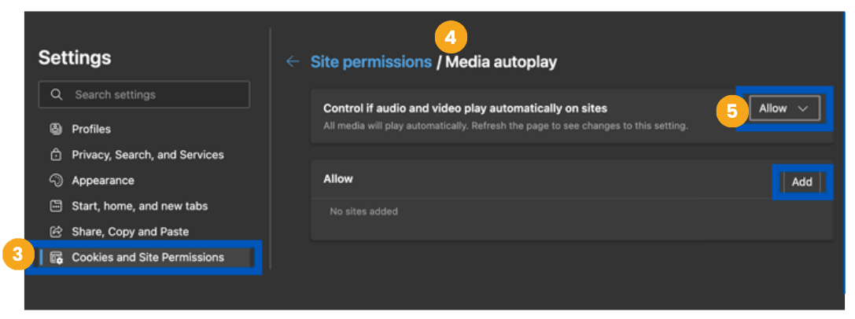Click the magnifier icon in the search box

(x=57, y=94)
